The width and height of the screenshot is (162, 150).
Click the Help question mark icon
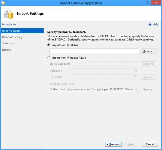pyautogui.click(x=150, y=24)
